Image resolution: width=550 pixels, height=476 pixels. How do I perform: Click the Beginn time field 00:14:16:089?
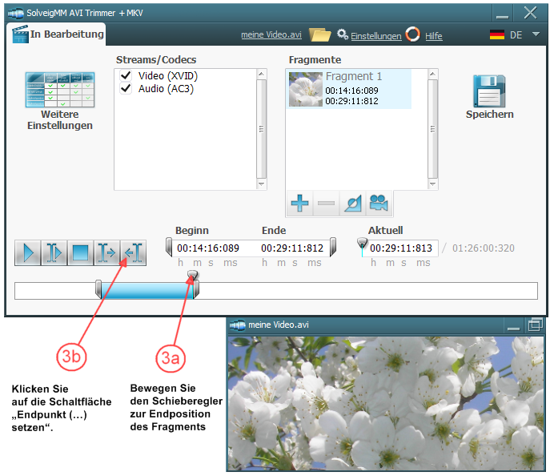[208, 248]
